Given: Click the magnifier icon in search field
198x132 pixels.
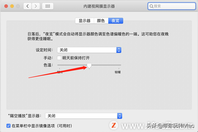Looking at the screenshot, I should pos(151,6).
